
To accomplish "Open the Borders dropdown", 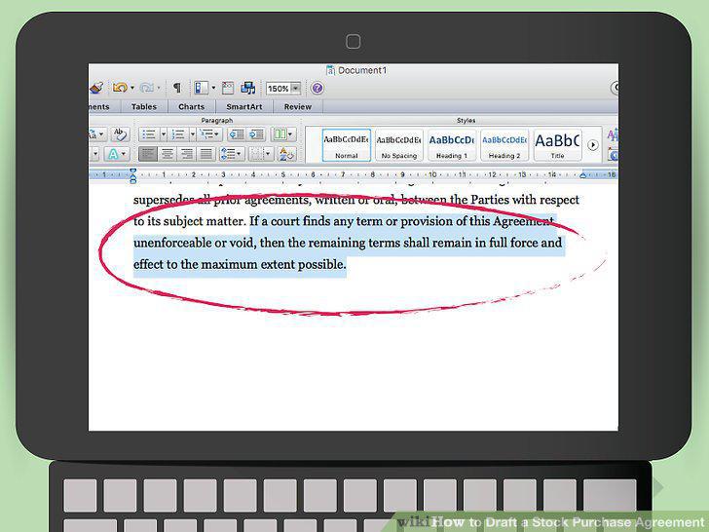I will point(261,154).
